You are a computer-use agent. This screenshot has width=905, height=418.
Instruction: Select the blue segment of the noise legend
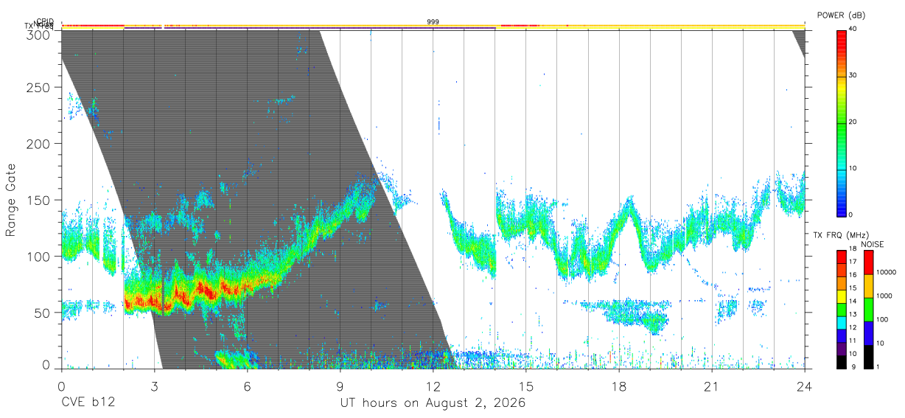pyautogui.click(x=868, y=332)
